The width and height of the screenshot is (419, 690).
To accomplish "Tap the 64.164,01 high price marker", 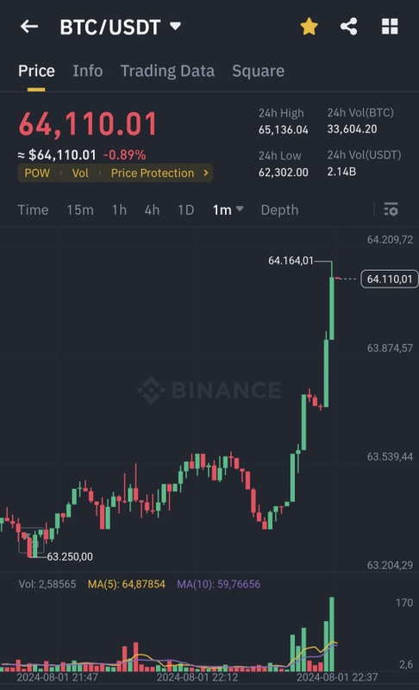I will 291,260.
